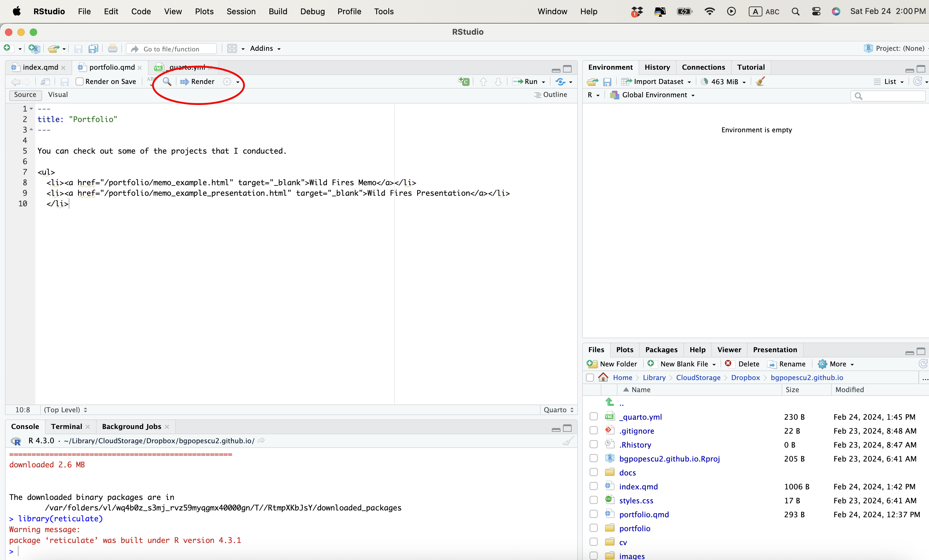Click the Go to file/function field
This screenshot has width=929, height=560.
click(x=171, y=49)
